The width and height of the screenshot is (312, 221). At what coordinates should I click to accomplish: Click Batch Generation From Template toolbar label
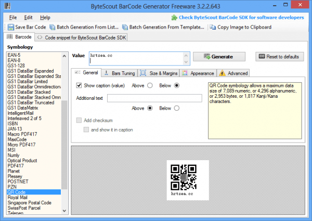click(x=167, y=27)
